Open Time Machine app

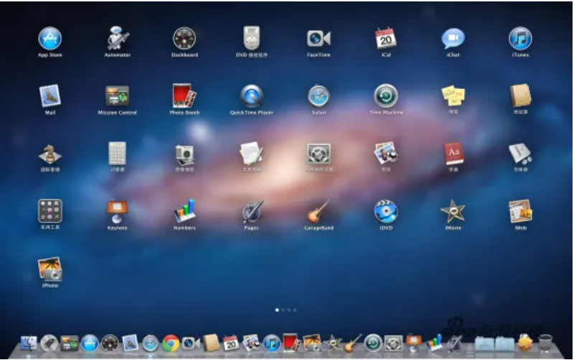386,96
